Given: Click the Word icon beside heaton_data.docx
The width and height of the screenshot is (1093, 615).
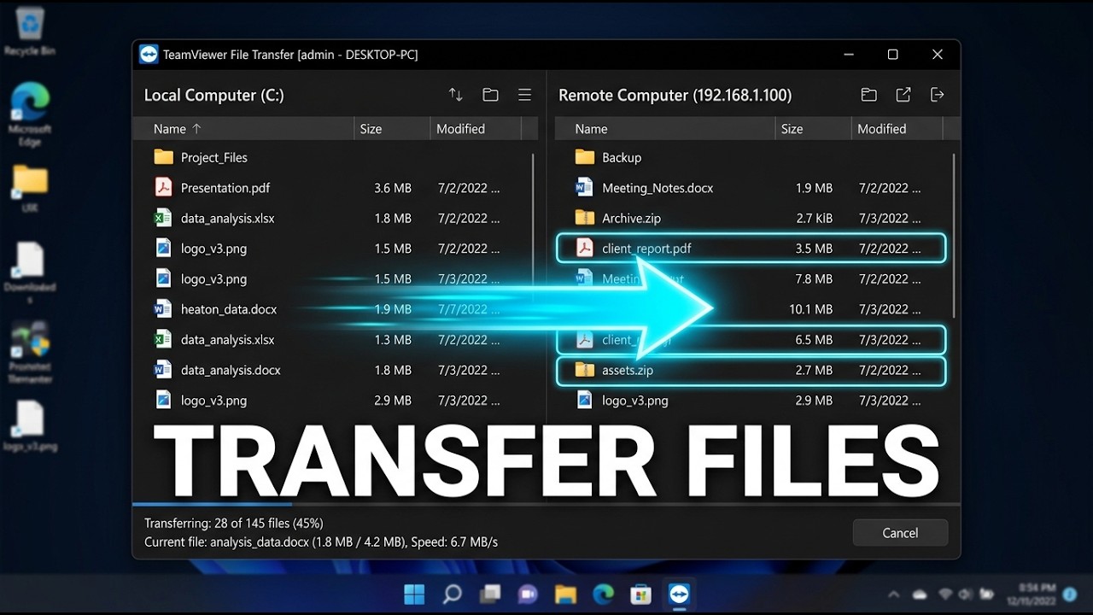Looking at the screenshot, I should [x=163, y=309].
